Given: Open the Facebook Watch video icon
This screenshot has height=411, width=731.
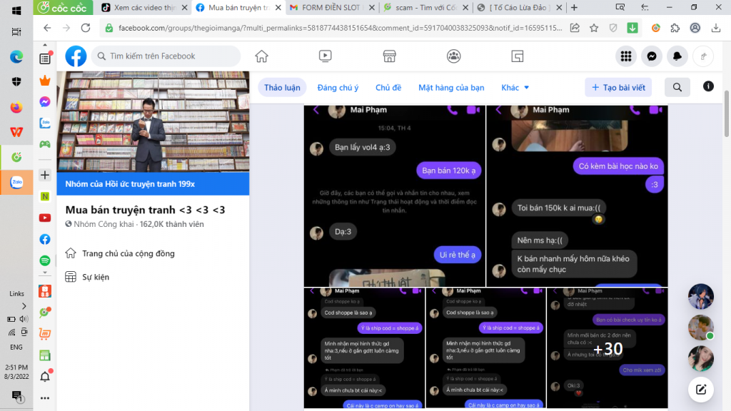Looking at the screenshot, I should point(325,56).
